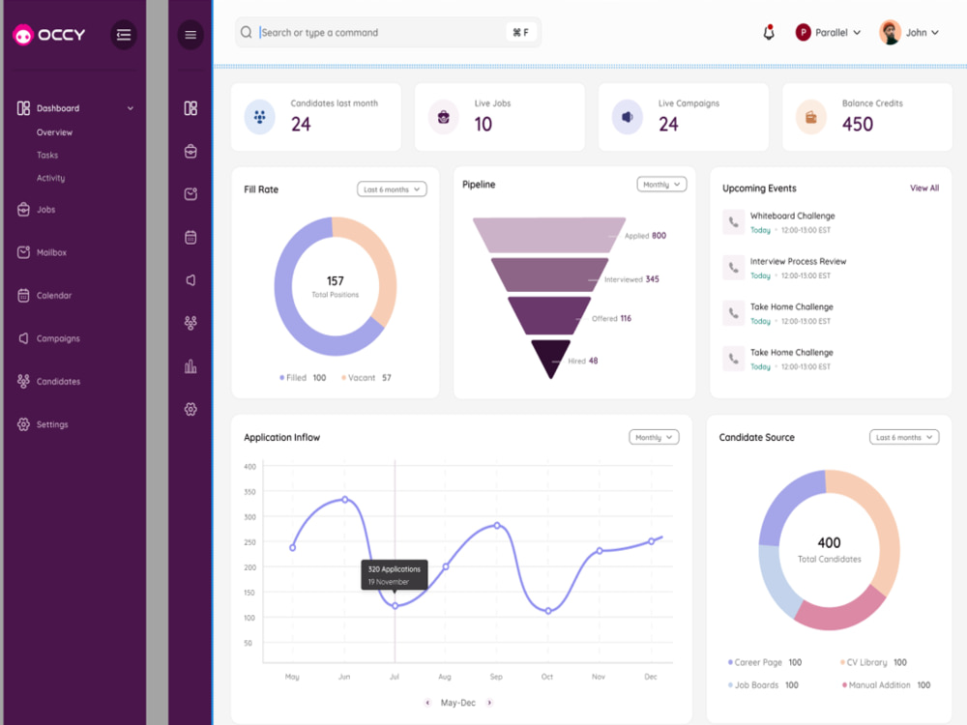Click the ⌘F shortcut badge
Screen dimensions: 967x725
pos(520,33)
